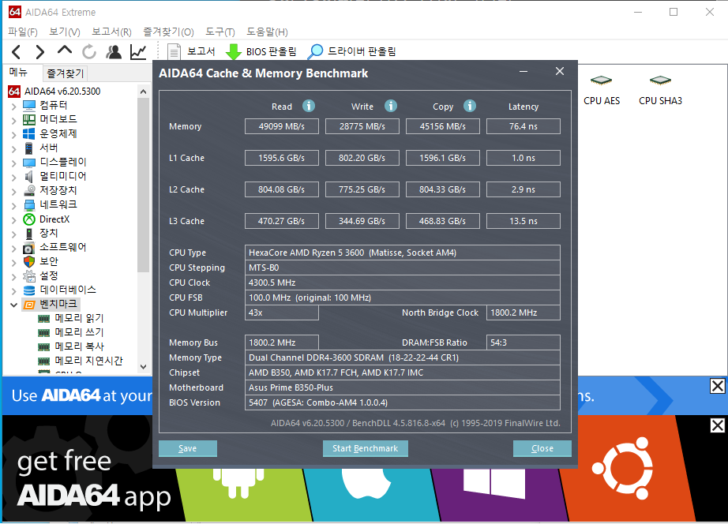Expand the 서버 tree node
The height and width of the screenshot is (524, 728).
click(14, 149)
